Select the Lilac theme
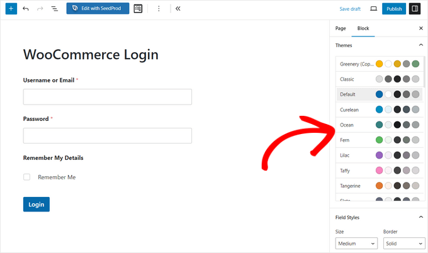 pyautogui.click(x=380, y=155)
